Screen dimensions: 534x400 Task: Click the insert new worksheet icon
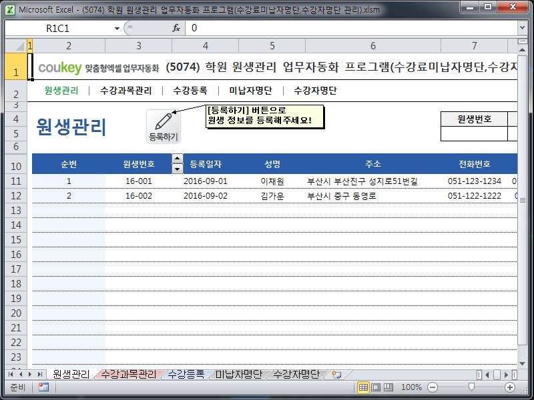pos(336,375)
